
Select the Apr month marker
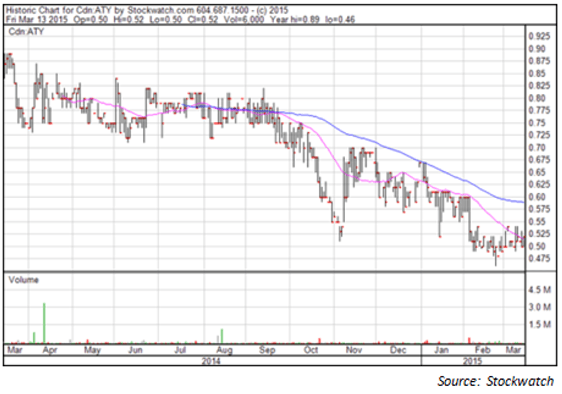click(x=50, y=349)
